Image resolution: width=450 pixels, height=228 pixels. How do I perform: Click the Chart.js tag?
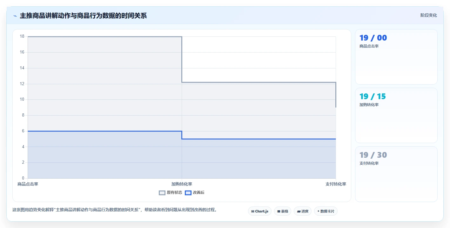coord(260,211)
